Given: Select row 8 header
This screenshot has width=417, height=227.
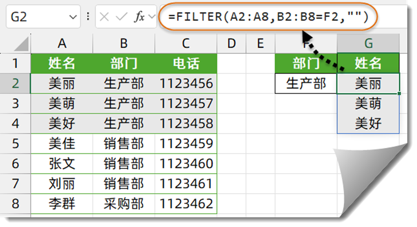Looking at the screenshot, I should (15, 204).
